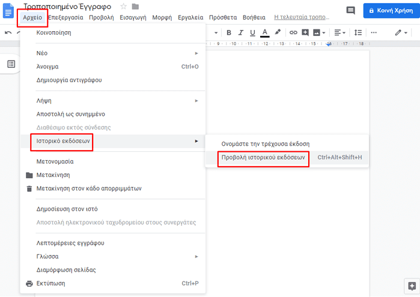This screenshot has width=420, height=297.
Task: Choose Δημοσίευση στον ιστό
Action: tap(113, 209)
